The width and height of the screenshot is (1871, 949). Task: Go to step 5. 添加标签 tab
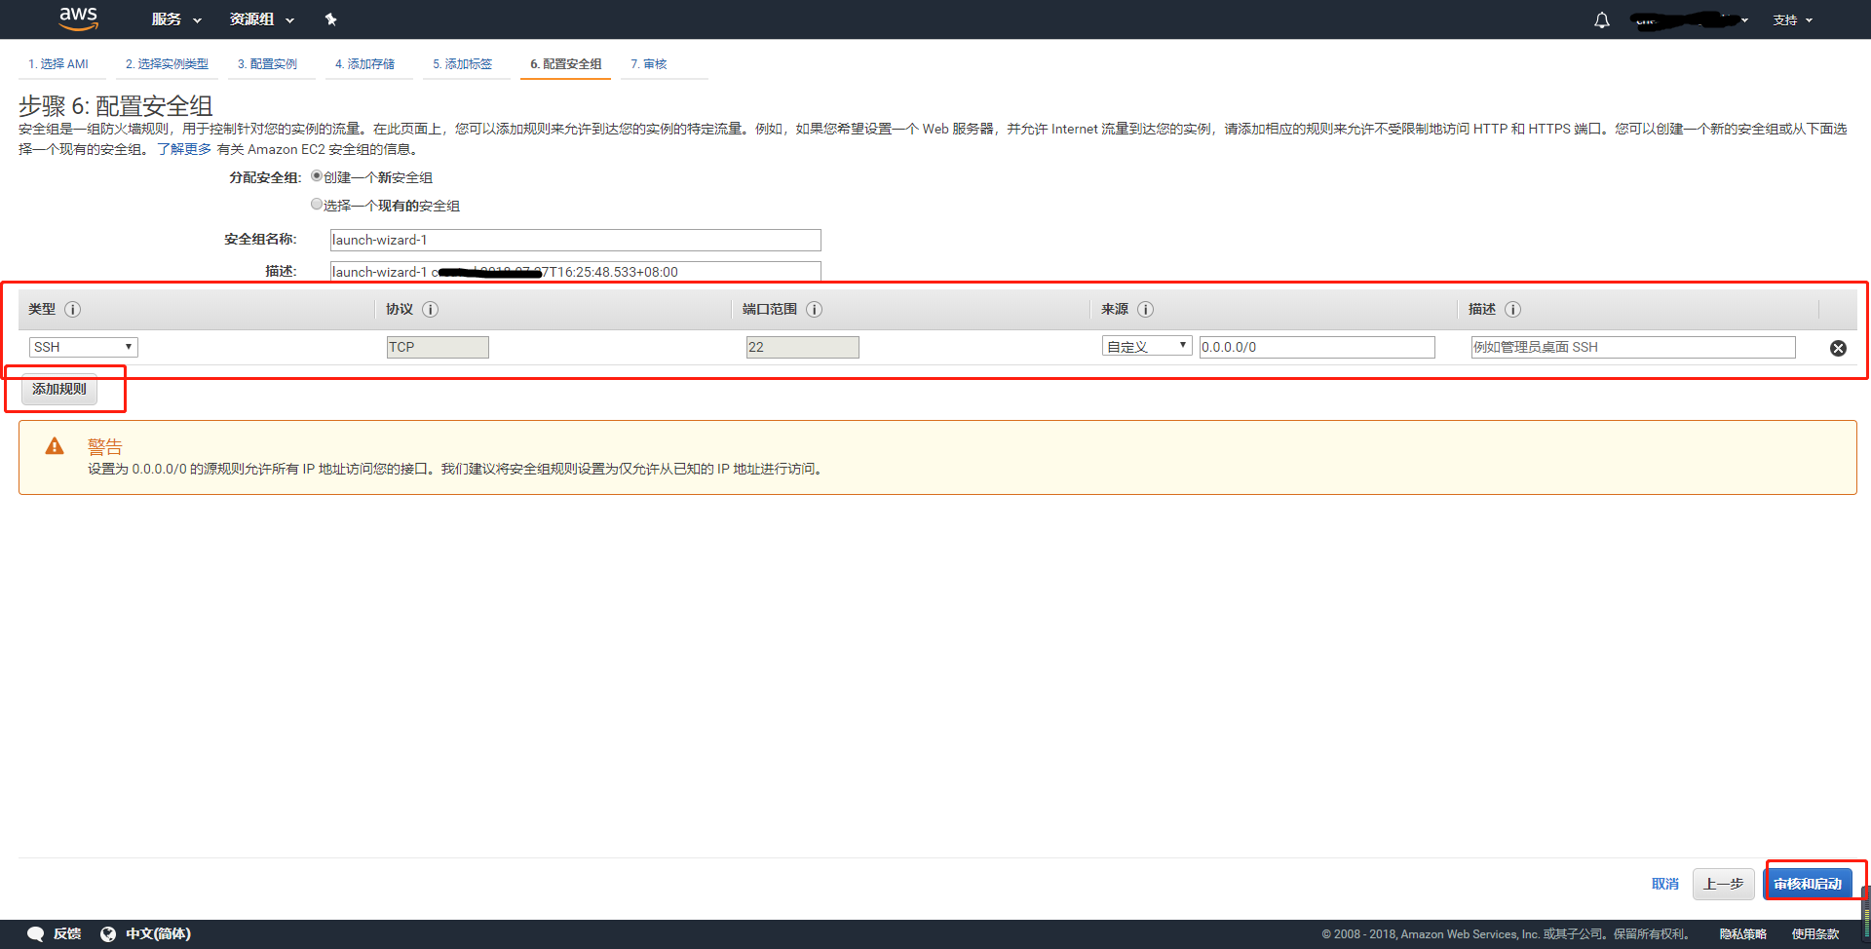click(462, 64)
